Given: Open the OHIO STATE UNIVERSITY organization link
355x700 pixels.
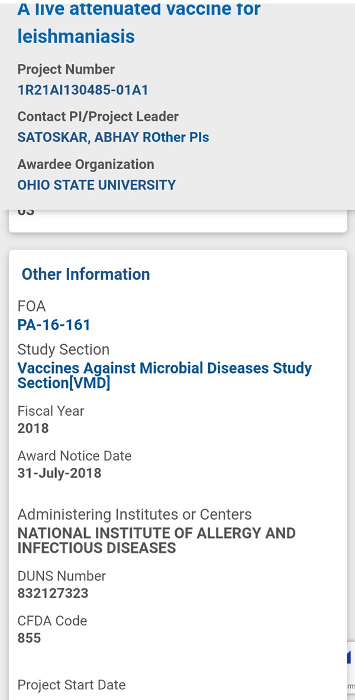Looking at the screenshot, I should 96,185.
